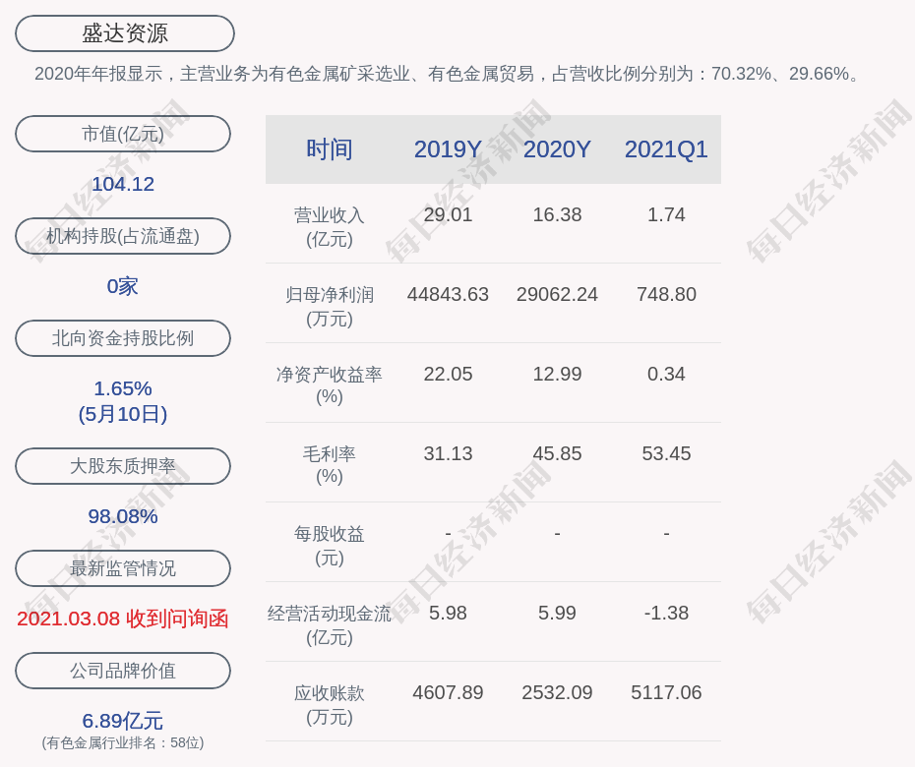Click the 应收账款 row label
Viewport: 915px width, 767px height.
330,705
